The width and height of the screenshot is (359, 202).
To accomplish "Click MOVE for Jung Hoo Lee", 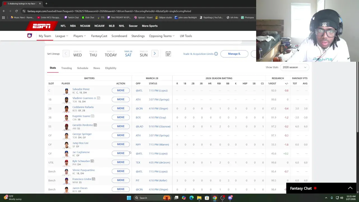I will point(121,144).
